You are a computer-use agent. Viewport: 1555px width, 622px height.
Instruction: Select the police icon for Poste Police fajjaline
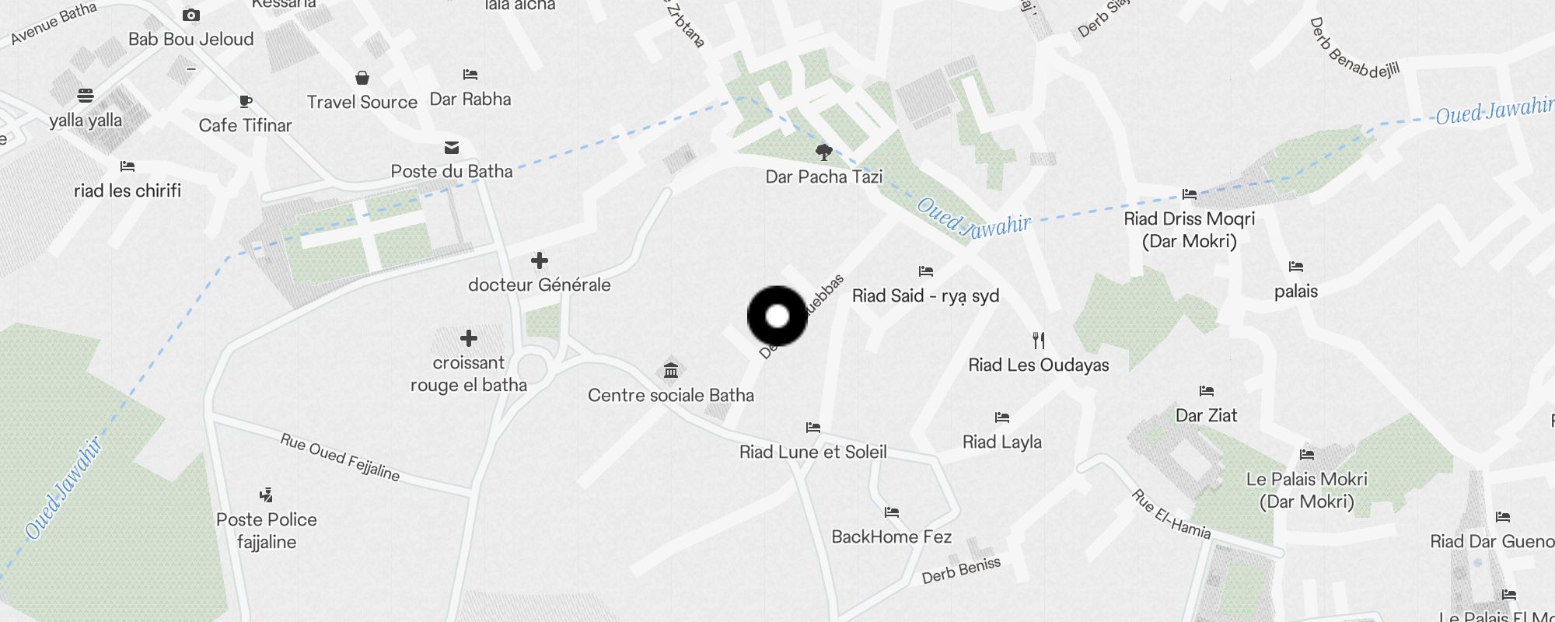pos(267,494)
